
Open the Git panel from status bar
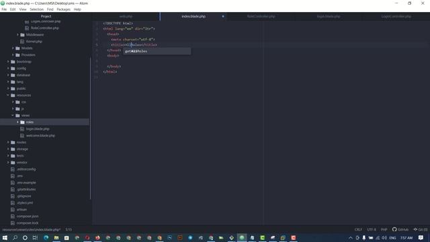(x=421, y=230)
